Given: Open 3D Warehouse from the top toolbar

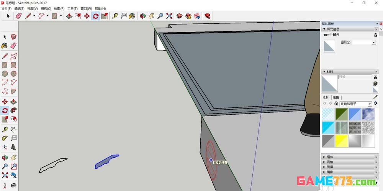Looking at the screenshot, I should pos(180,16).
